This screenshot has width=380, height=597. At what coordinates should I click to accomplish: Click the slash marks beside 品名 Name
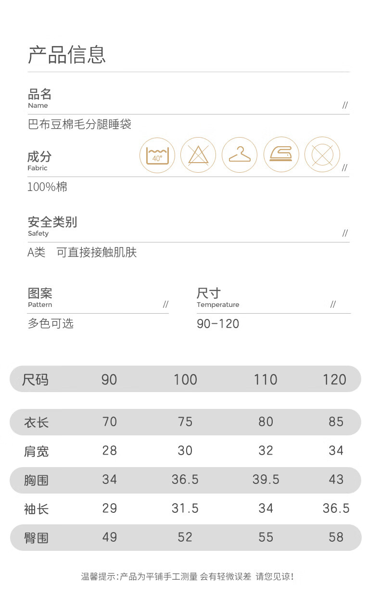click(x=345, y=105)
